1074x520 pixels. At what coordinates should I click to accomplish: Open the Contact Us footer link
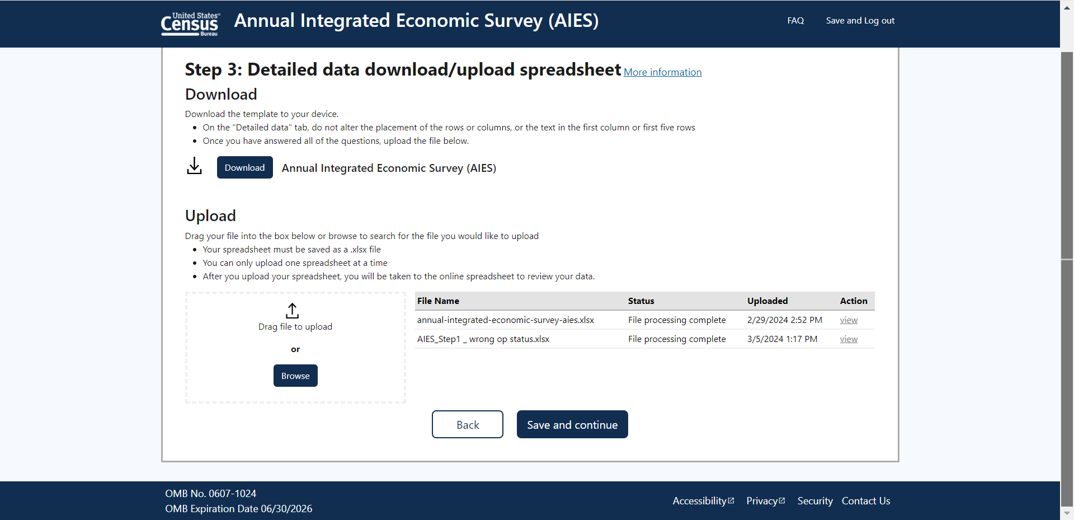[x=865, y=501]
